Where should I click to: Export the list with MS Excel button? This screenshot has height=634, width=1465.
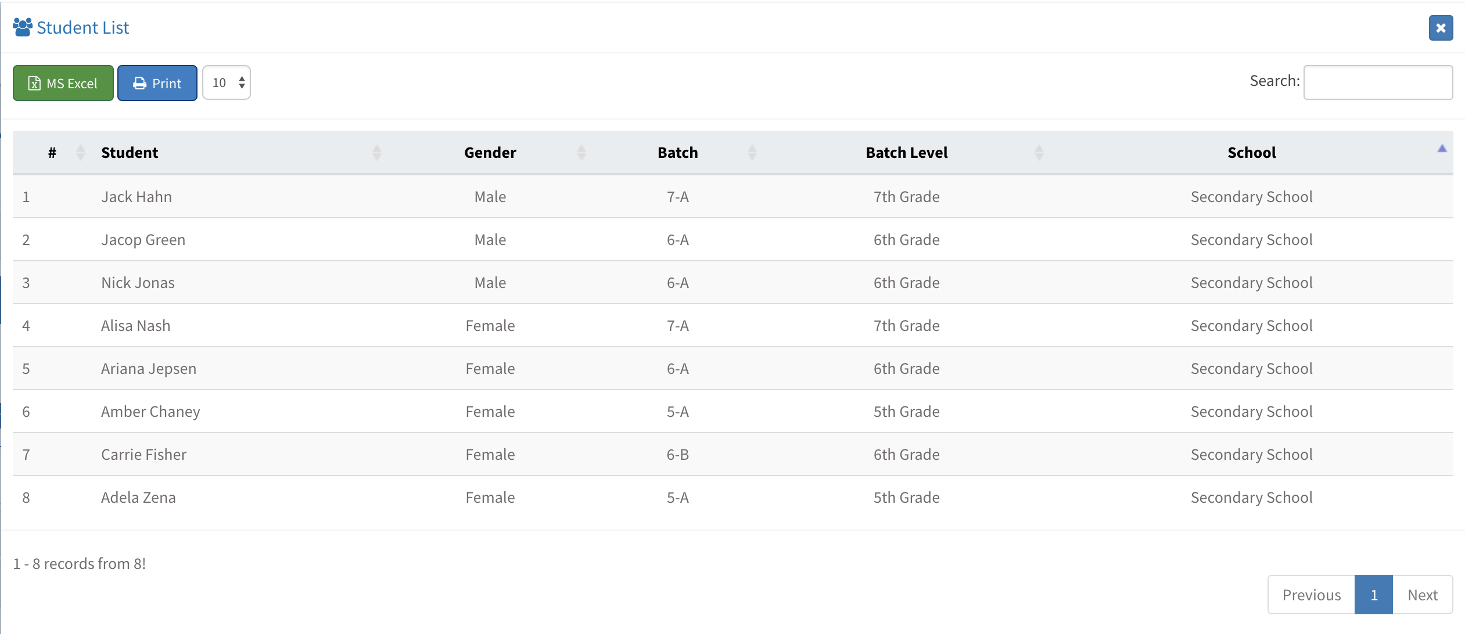point(63,83)
